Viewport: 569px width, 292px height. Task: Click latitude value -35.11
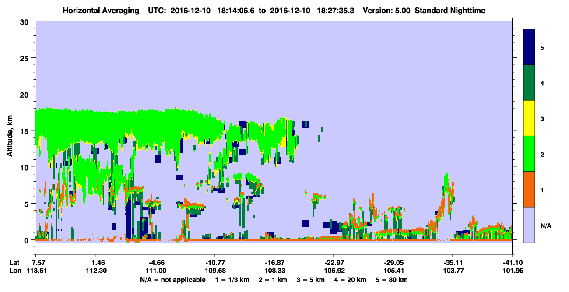coord(453,263)
